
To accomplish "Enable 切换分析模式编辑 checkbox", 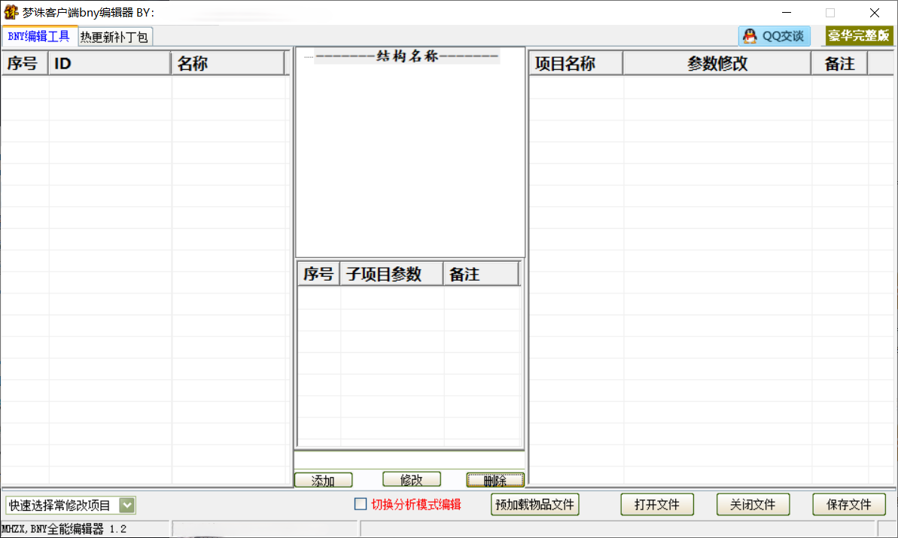I will [x=361, y=504].
